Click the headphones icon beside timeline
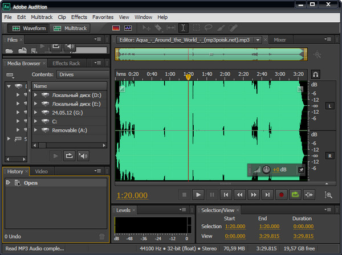The image size is (342, 255). pyautogui.click(x=315, y=74)
